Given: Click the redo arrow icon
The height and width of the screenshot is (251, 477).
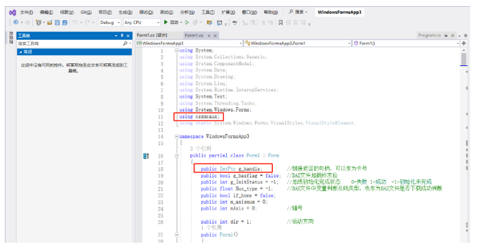Looking at the screenshot, I should (x=87, y=22).
